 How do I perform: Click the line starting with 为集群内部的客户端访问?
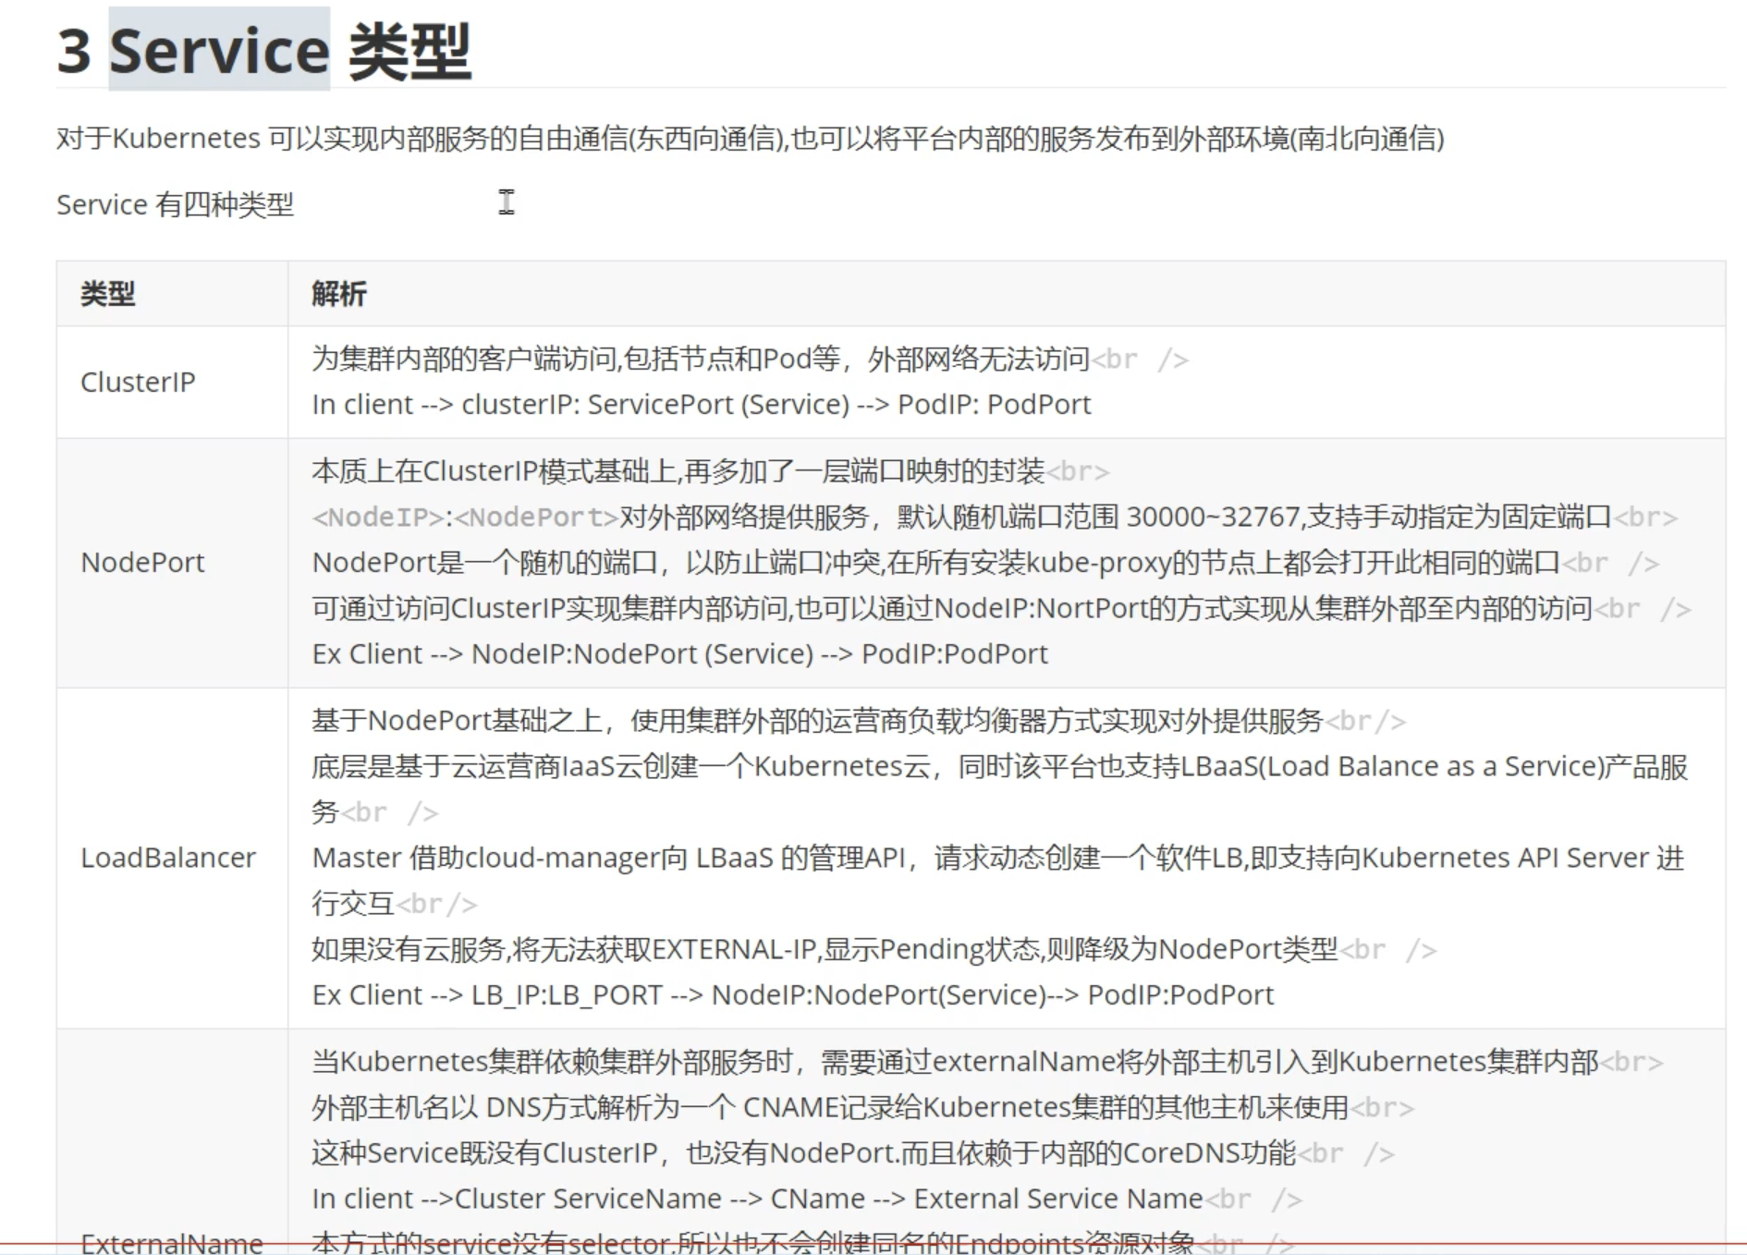coord(700,359)
